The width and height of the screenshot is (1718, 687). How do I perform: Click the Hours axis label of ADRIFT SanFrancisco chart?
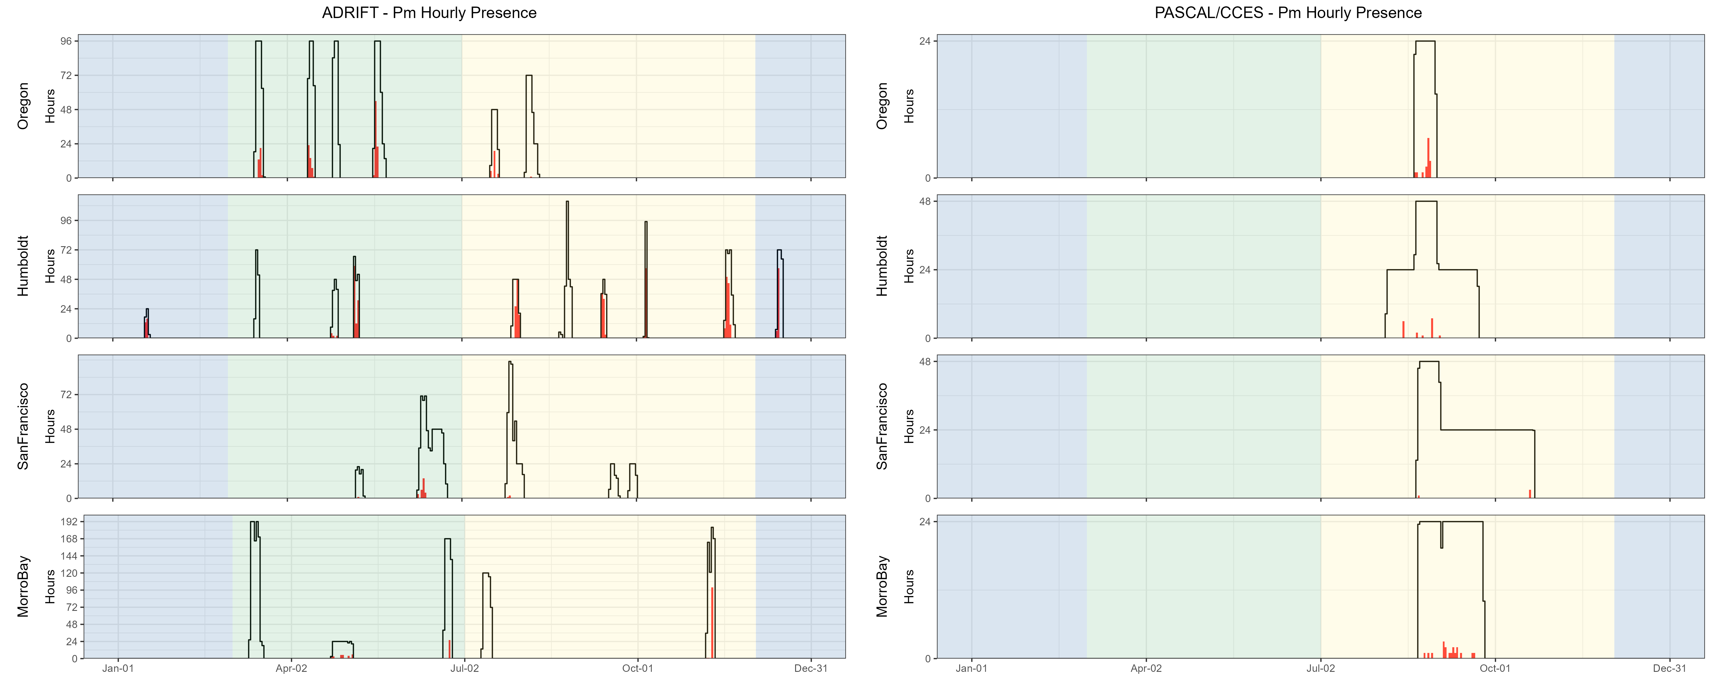coord(50,426)
